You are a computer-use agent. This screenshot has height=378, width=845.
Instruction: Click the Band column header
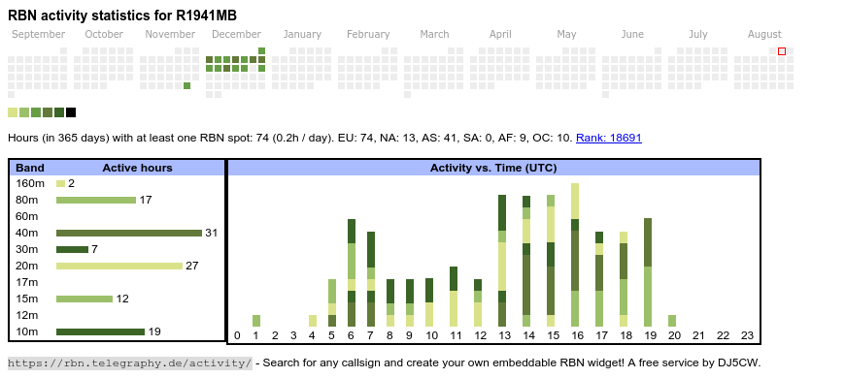click(x=30, y=168)
